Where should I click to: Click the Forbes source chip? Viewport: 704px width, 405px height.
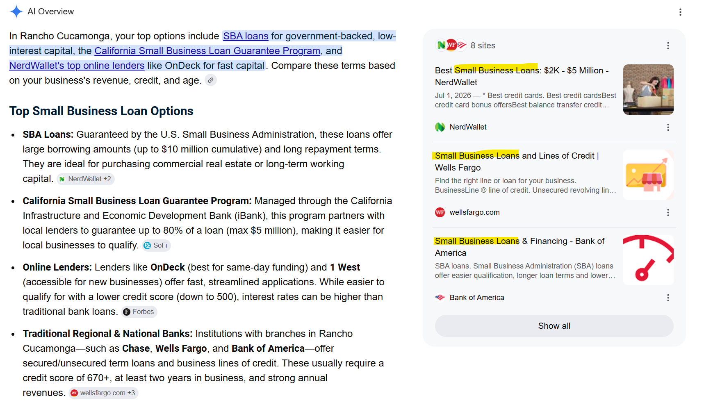coord(139,312)
